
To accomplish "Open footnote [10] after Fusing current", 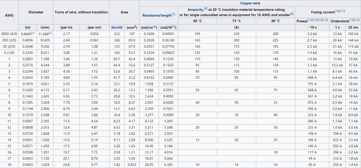I will point(338,11).
